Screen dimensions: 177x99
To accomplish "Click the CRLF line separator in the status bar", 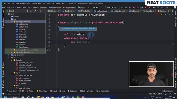I will click(x=155, y=94).
